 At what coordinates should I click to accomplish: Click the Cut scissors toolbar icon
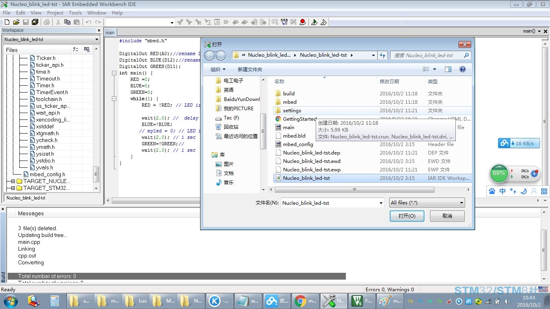(x=58, y=22)
